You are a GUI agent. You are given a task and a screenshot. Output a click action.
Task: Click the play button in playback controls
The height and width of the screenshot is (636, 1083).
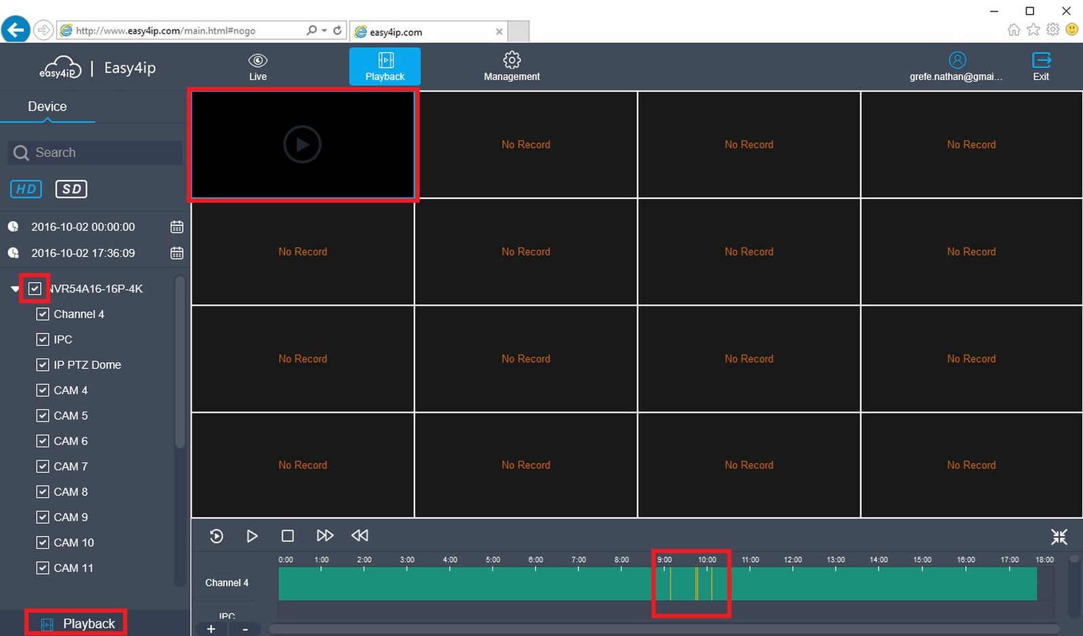[252, 536]
